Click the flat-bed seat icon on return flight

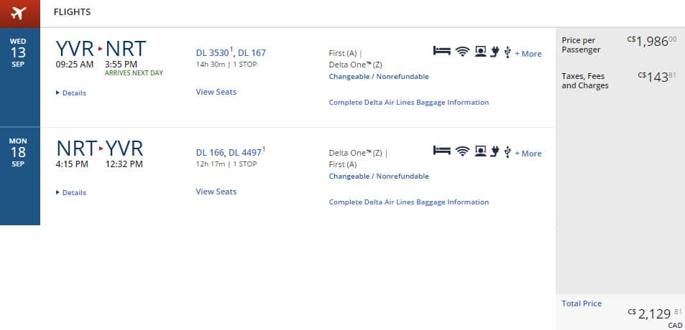click(x=441, y=151)
